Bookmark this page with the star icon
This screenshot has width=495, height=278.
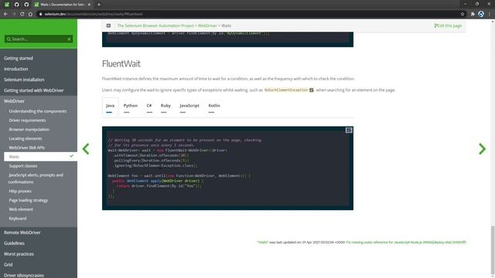pos(463,14)
